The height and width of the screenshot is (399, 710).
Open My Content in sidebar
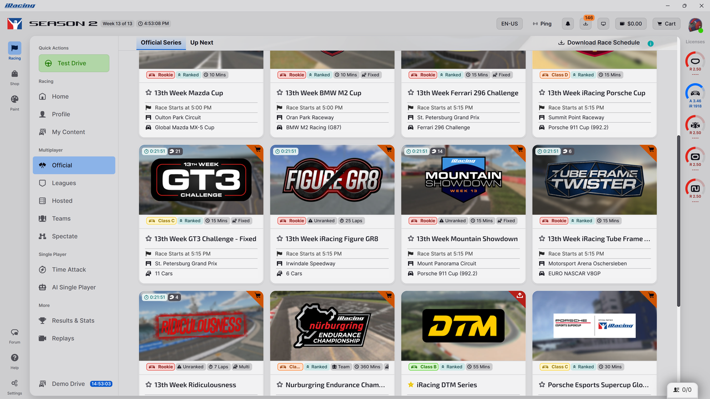pyautogui.click(x=74, y=132)
